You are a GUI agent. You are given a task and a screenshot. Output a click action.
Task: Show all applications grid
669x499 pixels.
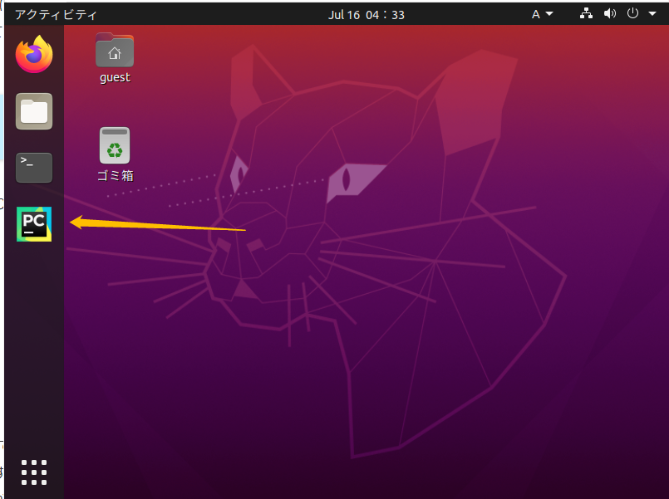tap(34, 471)
